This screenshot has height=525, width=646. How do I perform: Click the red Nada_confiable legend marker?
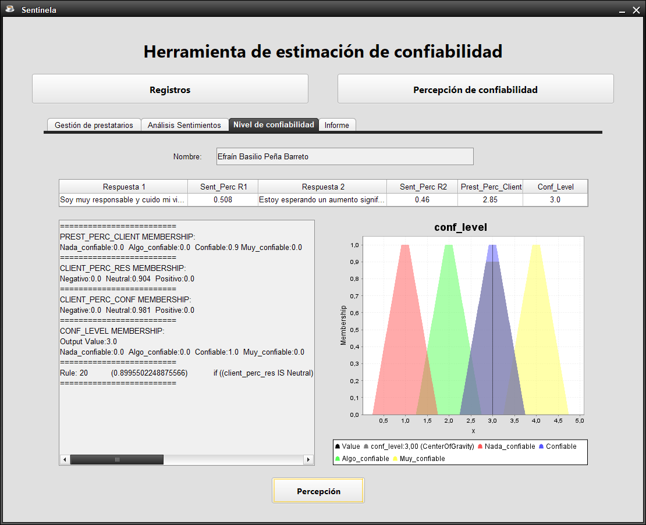click(480, 447)
